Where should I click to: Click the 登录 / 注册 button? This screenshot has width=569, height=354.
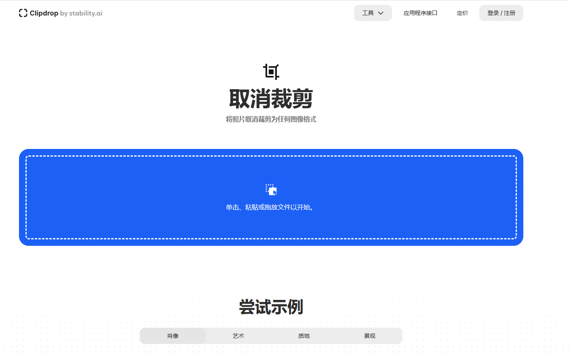coord(501,13)
